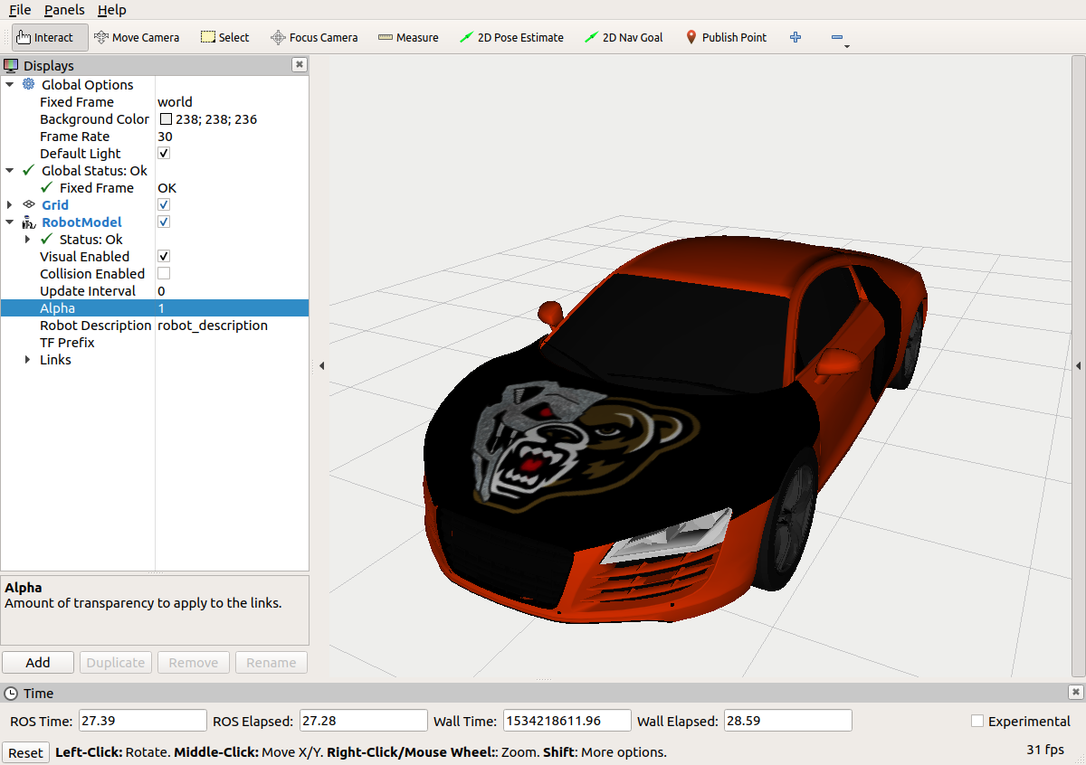Click the RobotModel display icon
Image resolution: width=1086 pixels, height=765 pixels.
click(28, 222)
